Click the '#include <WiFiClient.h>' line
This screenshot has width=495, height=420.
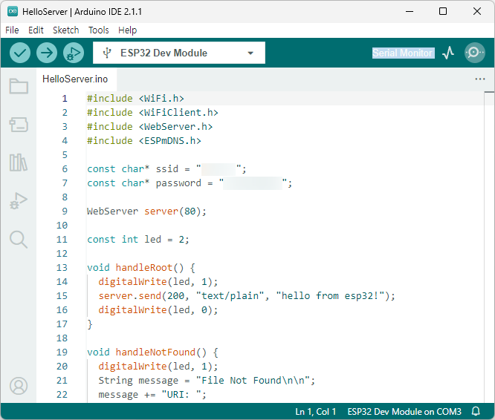pos(152,113)
